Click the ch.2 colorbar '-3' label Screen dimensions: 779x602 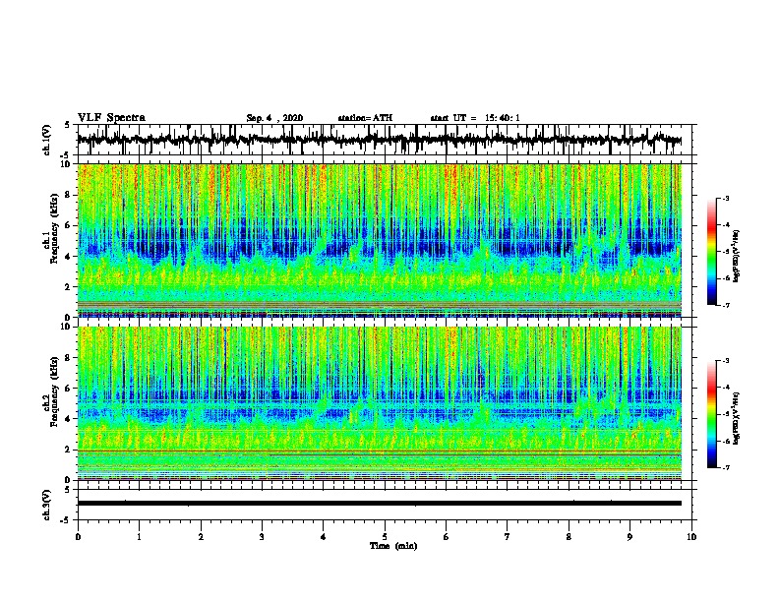pyautogui.click(x=726, y=361)
